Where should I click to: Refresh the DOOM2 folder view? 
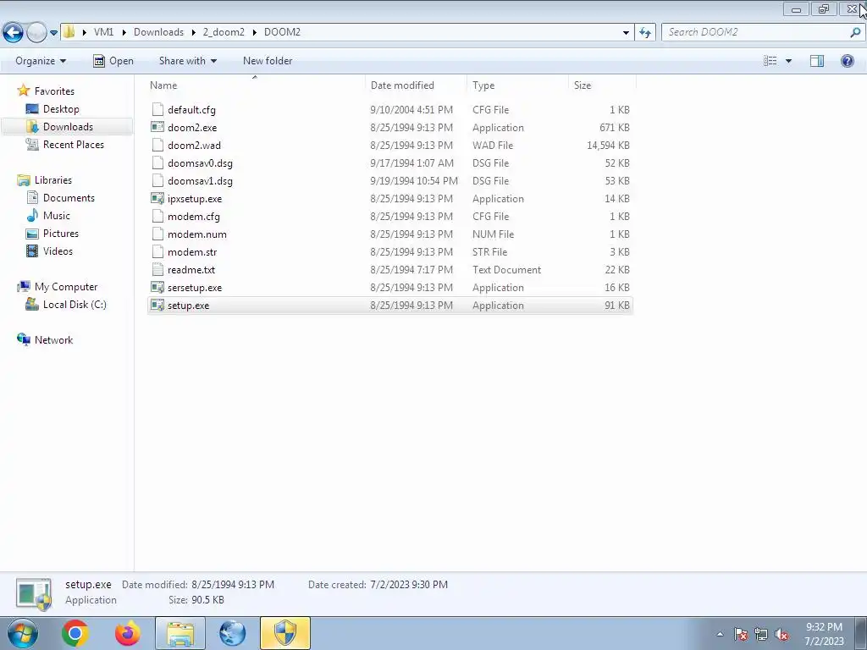pos(644,33)
